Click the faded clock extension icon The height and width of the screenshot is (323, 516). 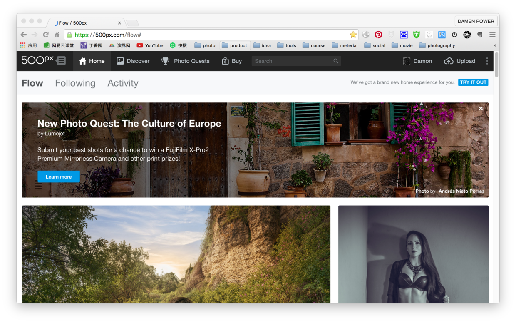click(429, 35)
